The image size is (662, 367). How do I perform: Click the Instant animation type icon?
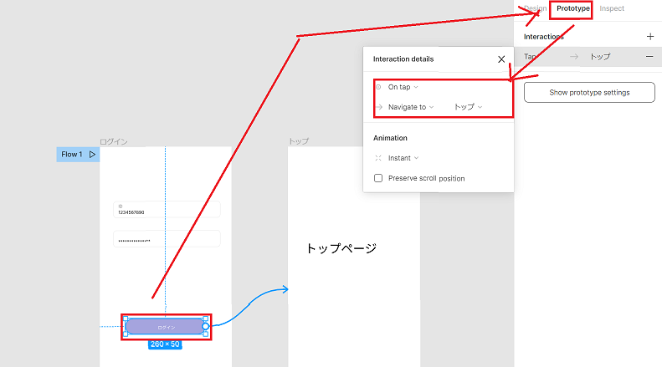[x=378, y=158]
